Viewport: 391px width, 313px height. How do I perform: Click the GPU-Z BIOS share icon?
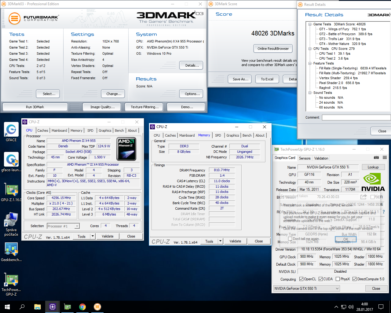point(364,197)
